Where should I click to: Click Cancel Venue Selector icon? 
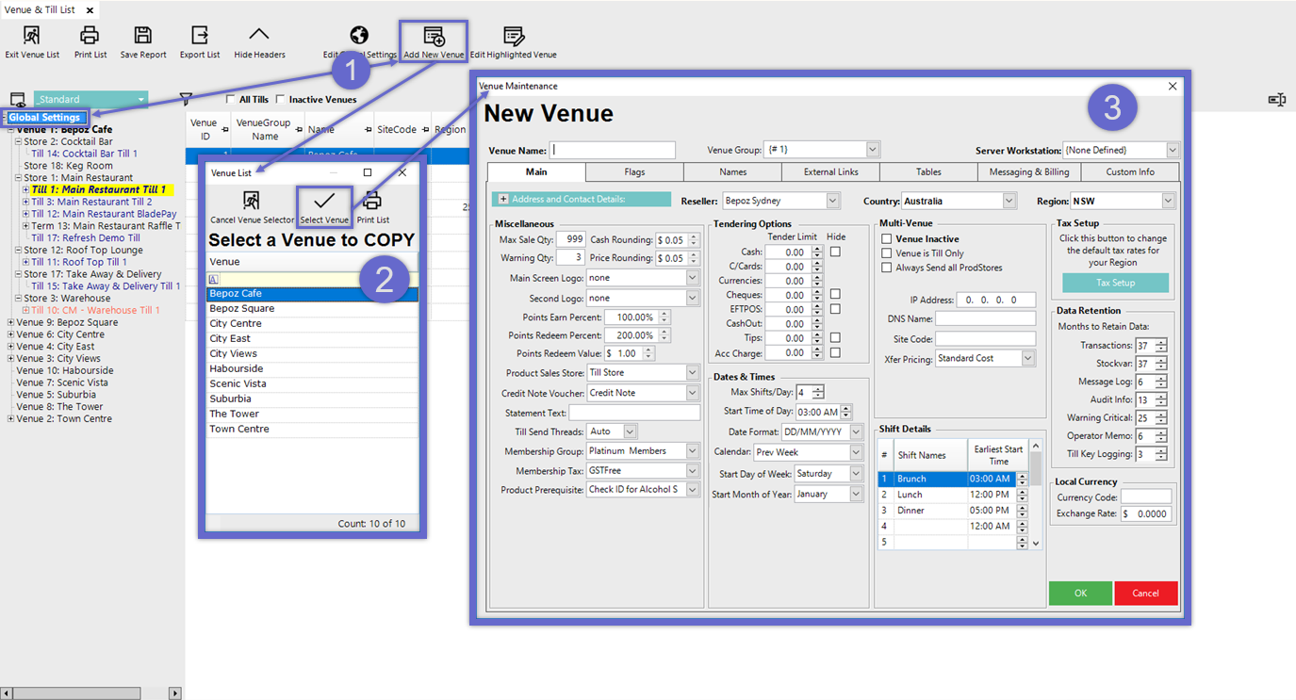[x=251, y=201]
